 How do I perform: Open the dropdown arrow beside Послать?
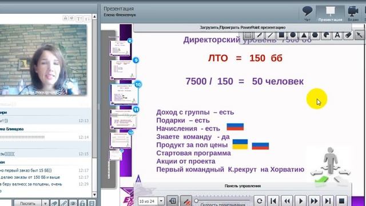click(x=45, y=203)
